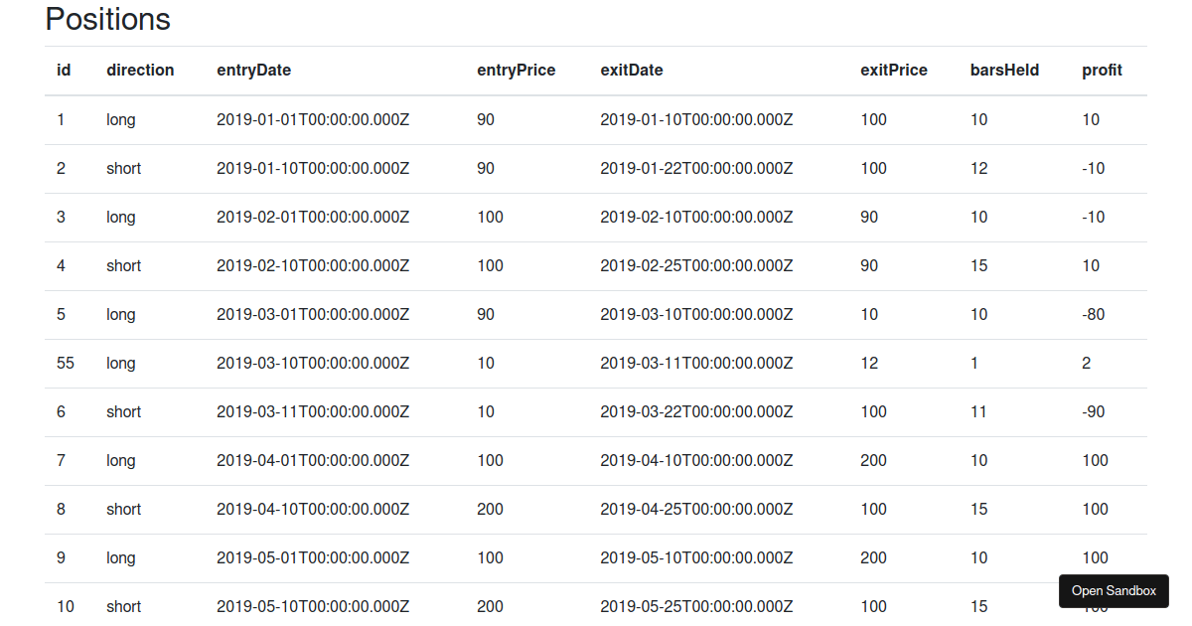Screen dimensions: 1192x626
Task: Click the direction column header
Action: click(x=140, y=71)
